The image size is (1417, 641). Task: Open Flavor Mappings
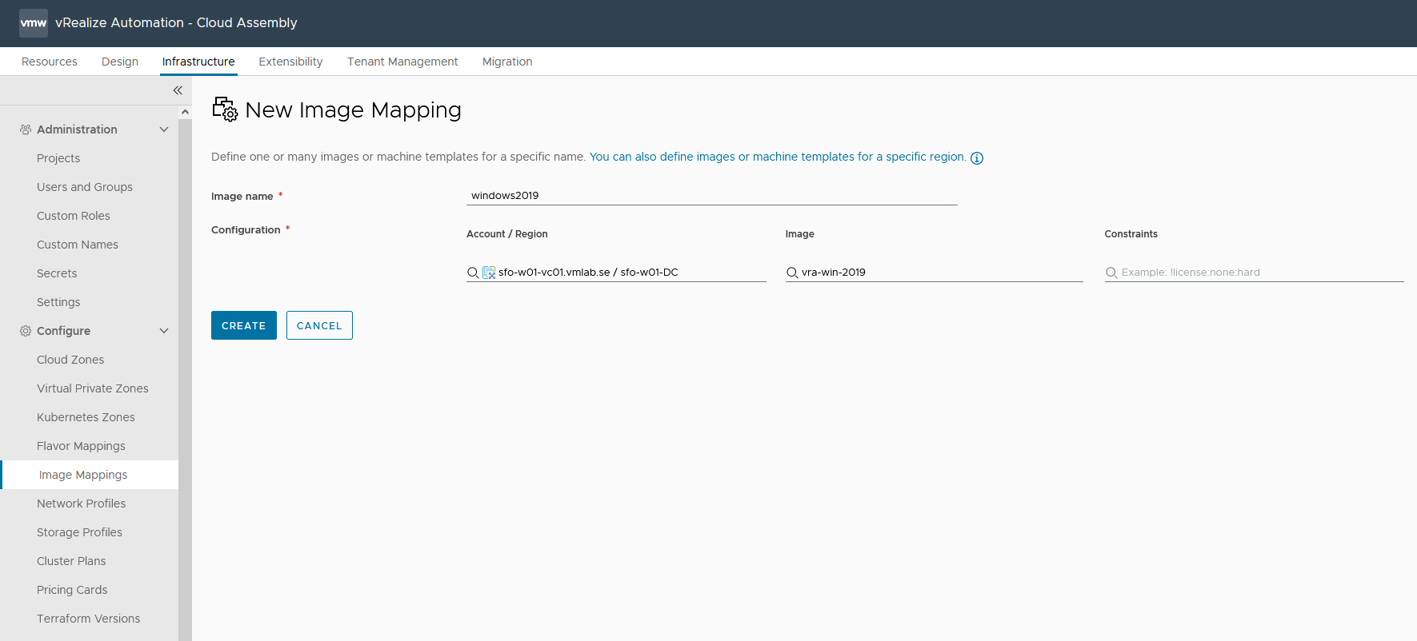click(x=81, y=446)
